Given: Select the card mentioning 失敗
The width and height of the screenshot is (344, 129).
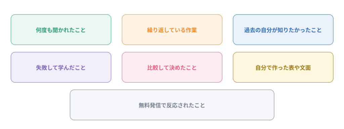Looking at the screenshot, I should pos(61,67).
